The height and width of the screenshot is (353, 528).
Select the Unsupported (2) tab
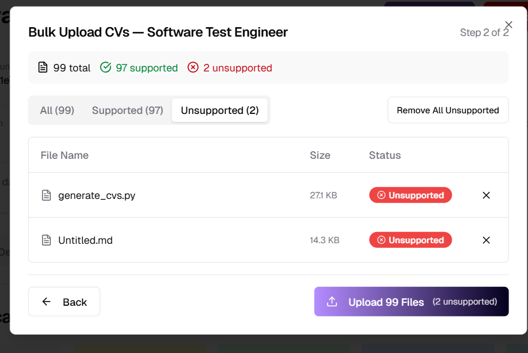click(x=219, y=110)
